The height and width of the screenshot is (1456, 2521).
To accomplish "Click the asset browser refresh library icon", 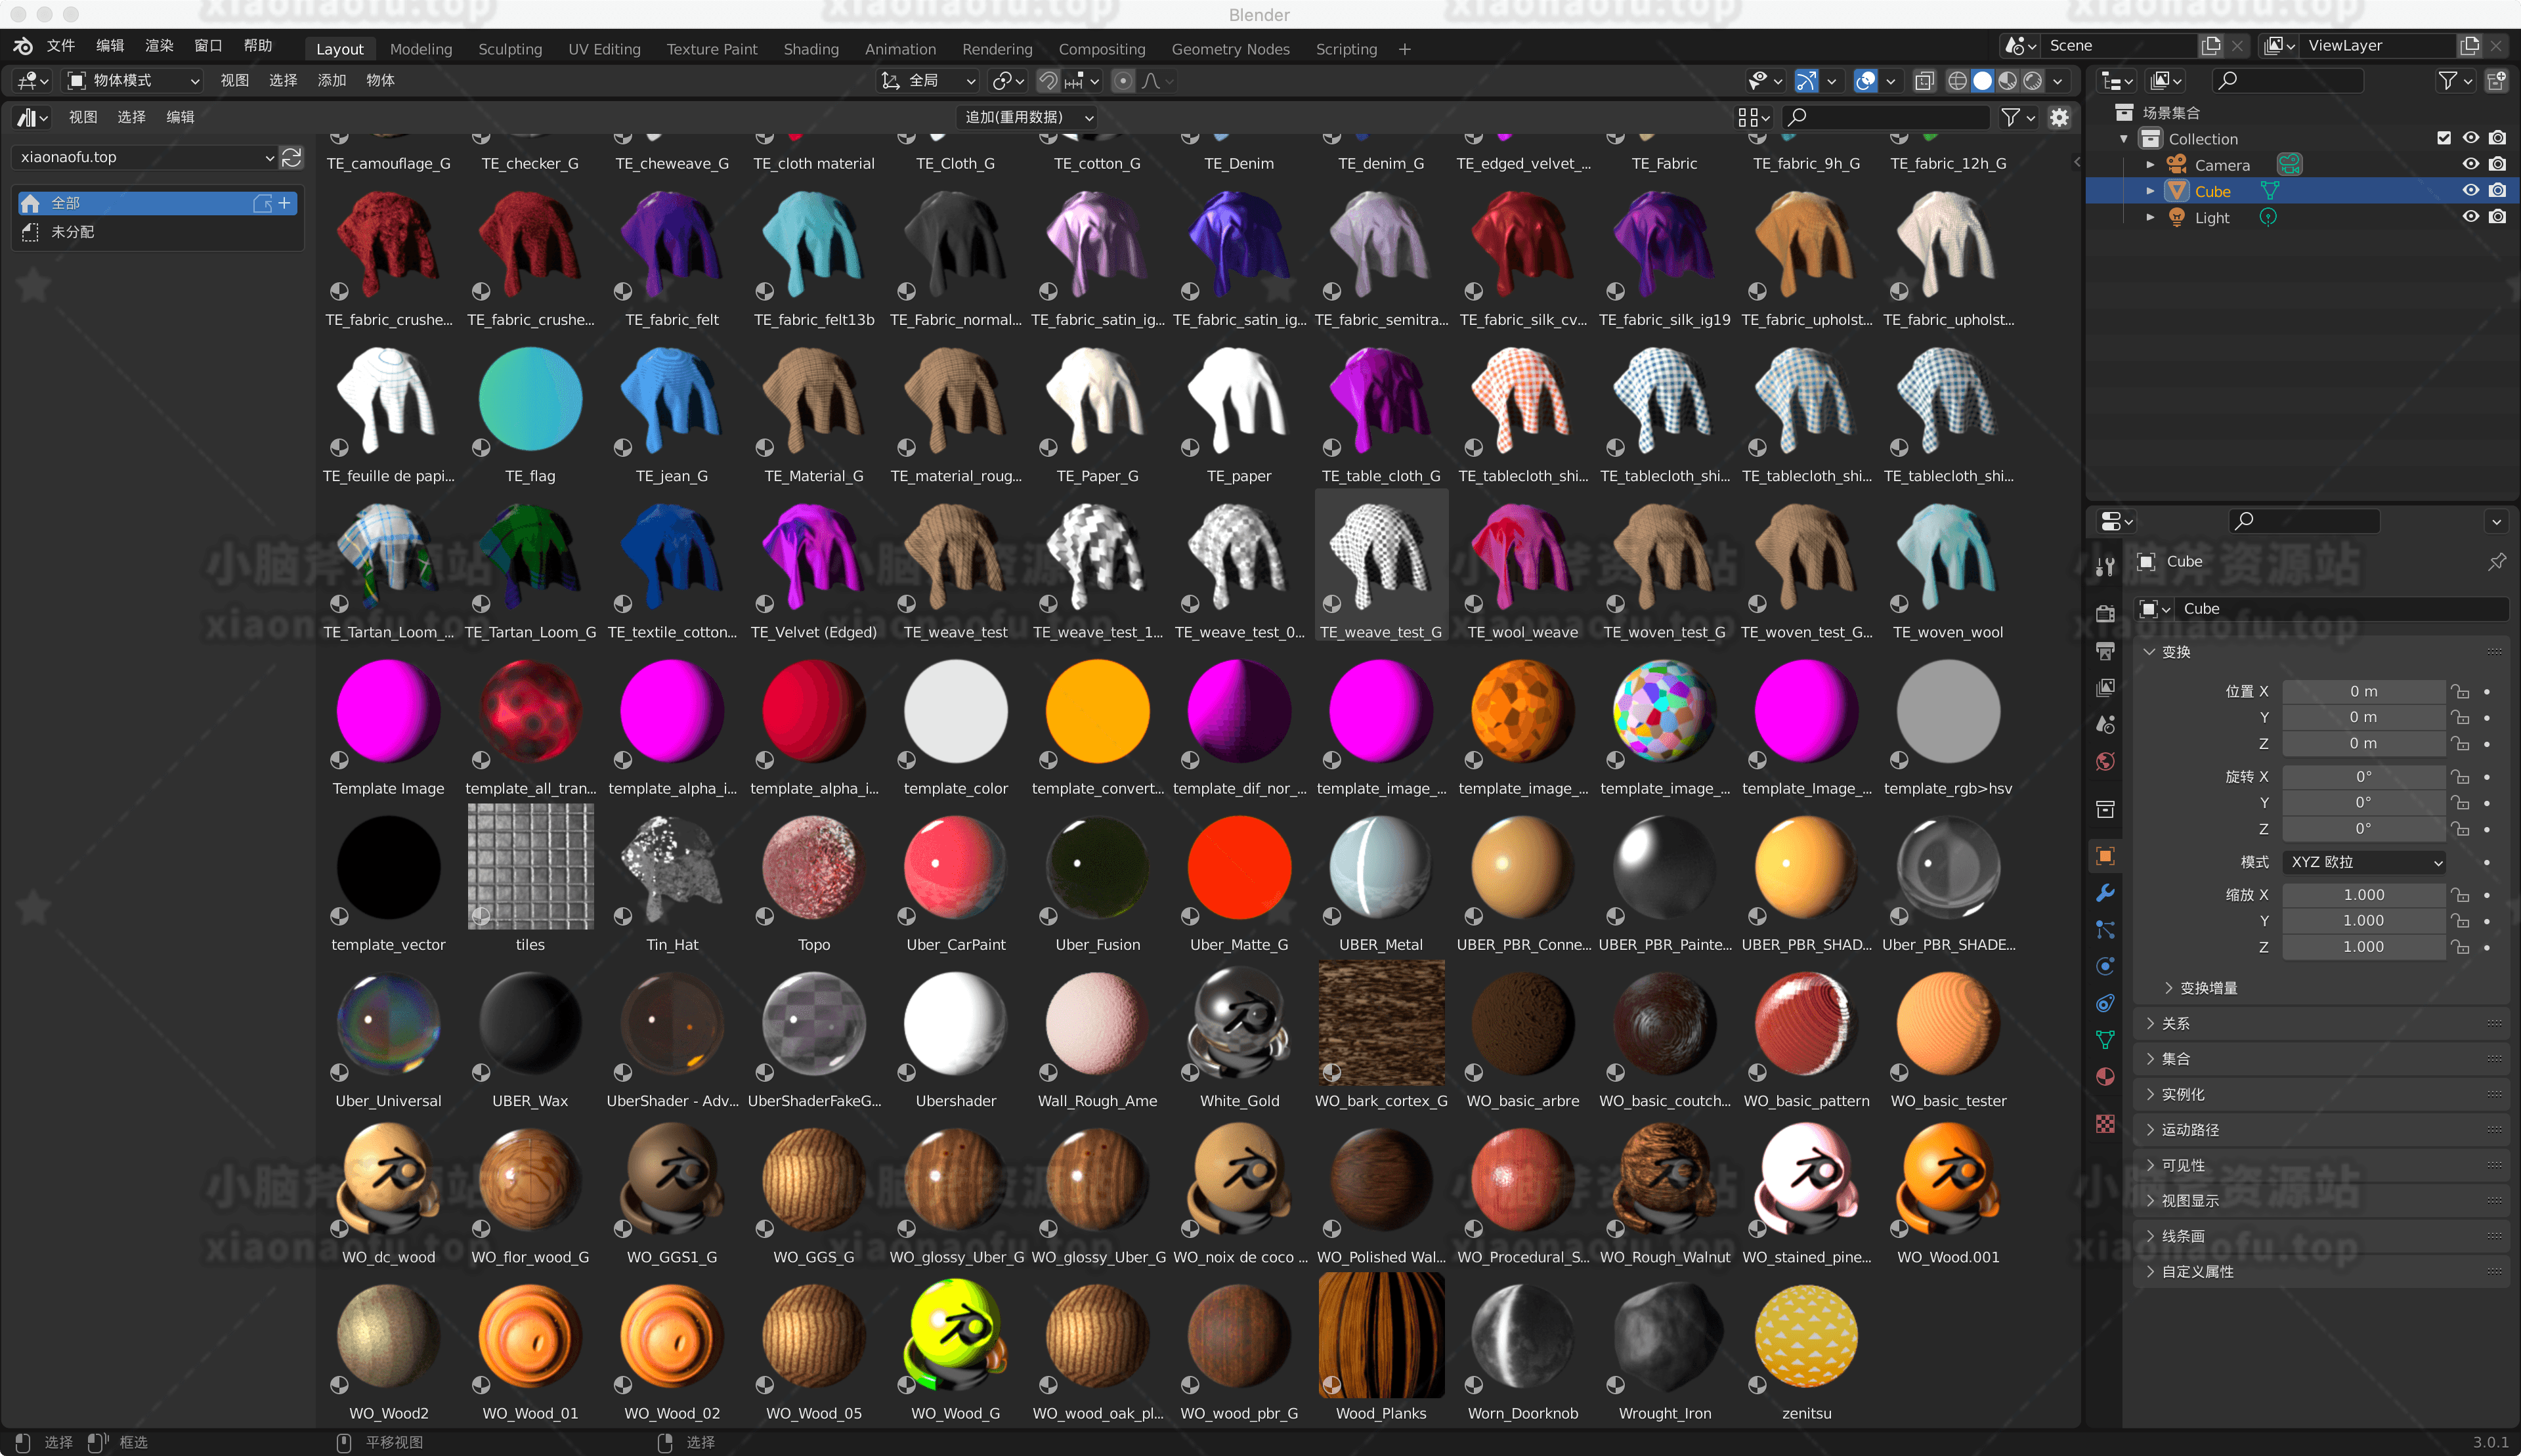I will coord(292,157).
